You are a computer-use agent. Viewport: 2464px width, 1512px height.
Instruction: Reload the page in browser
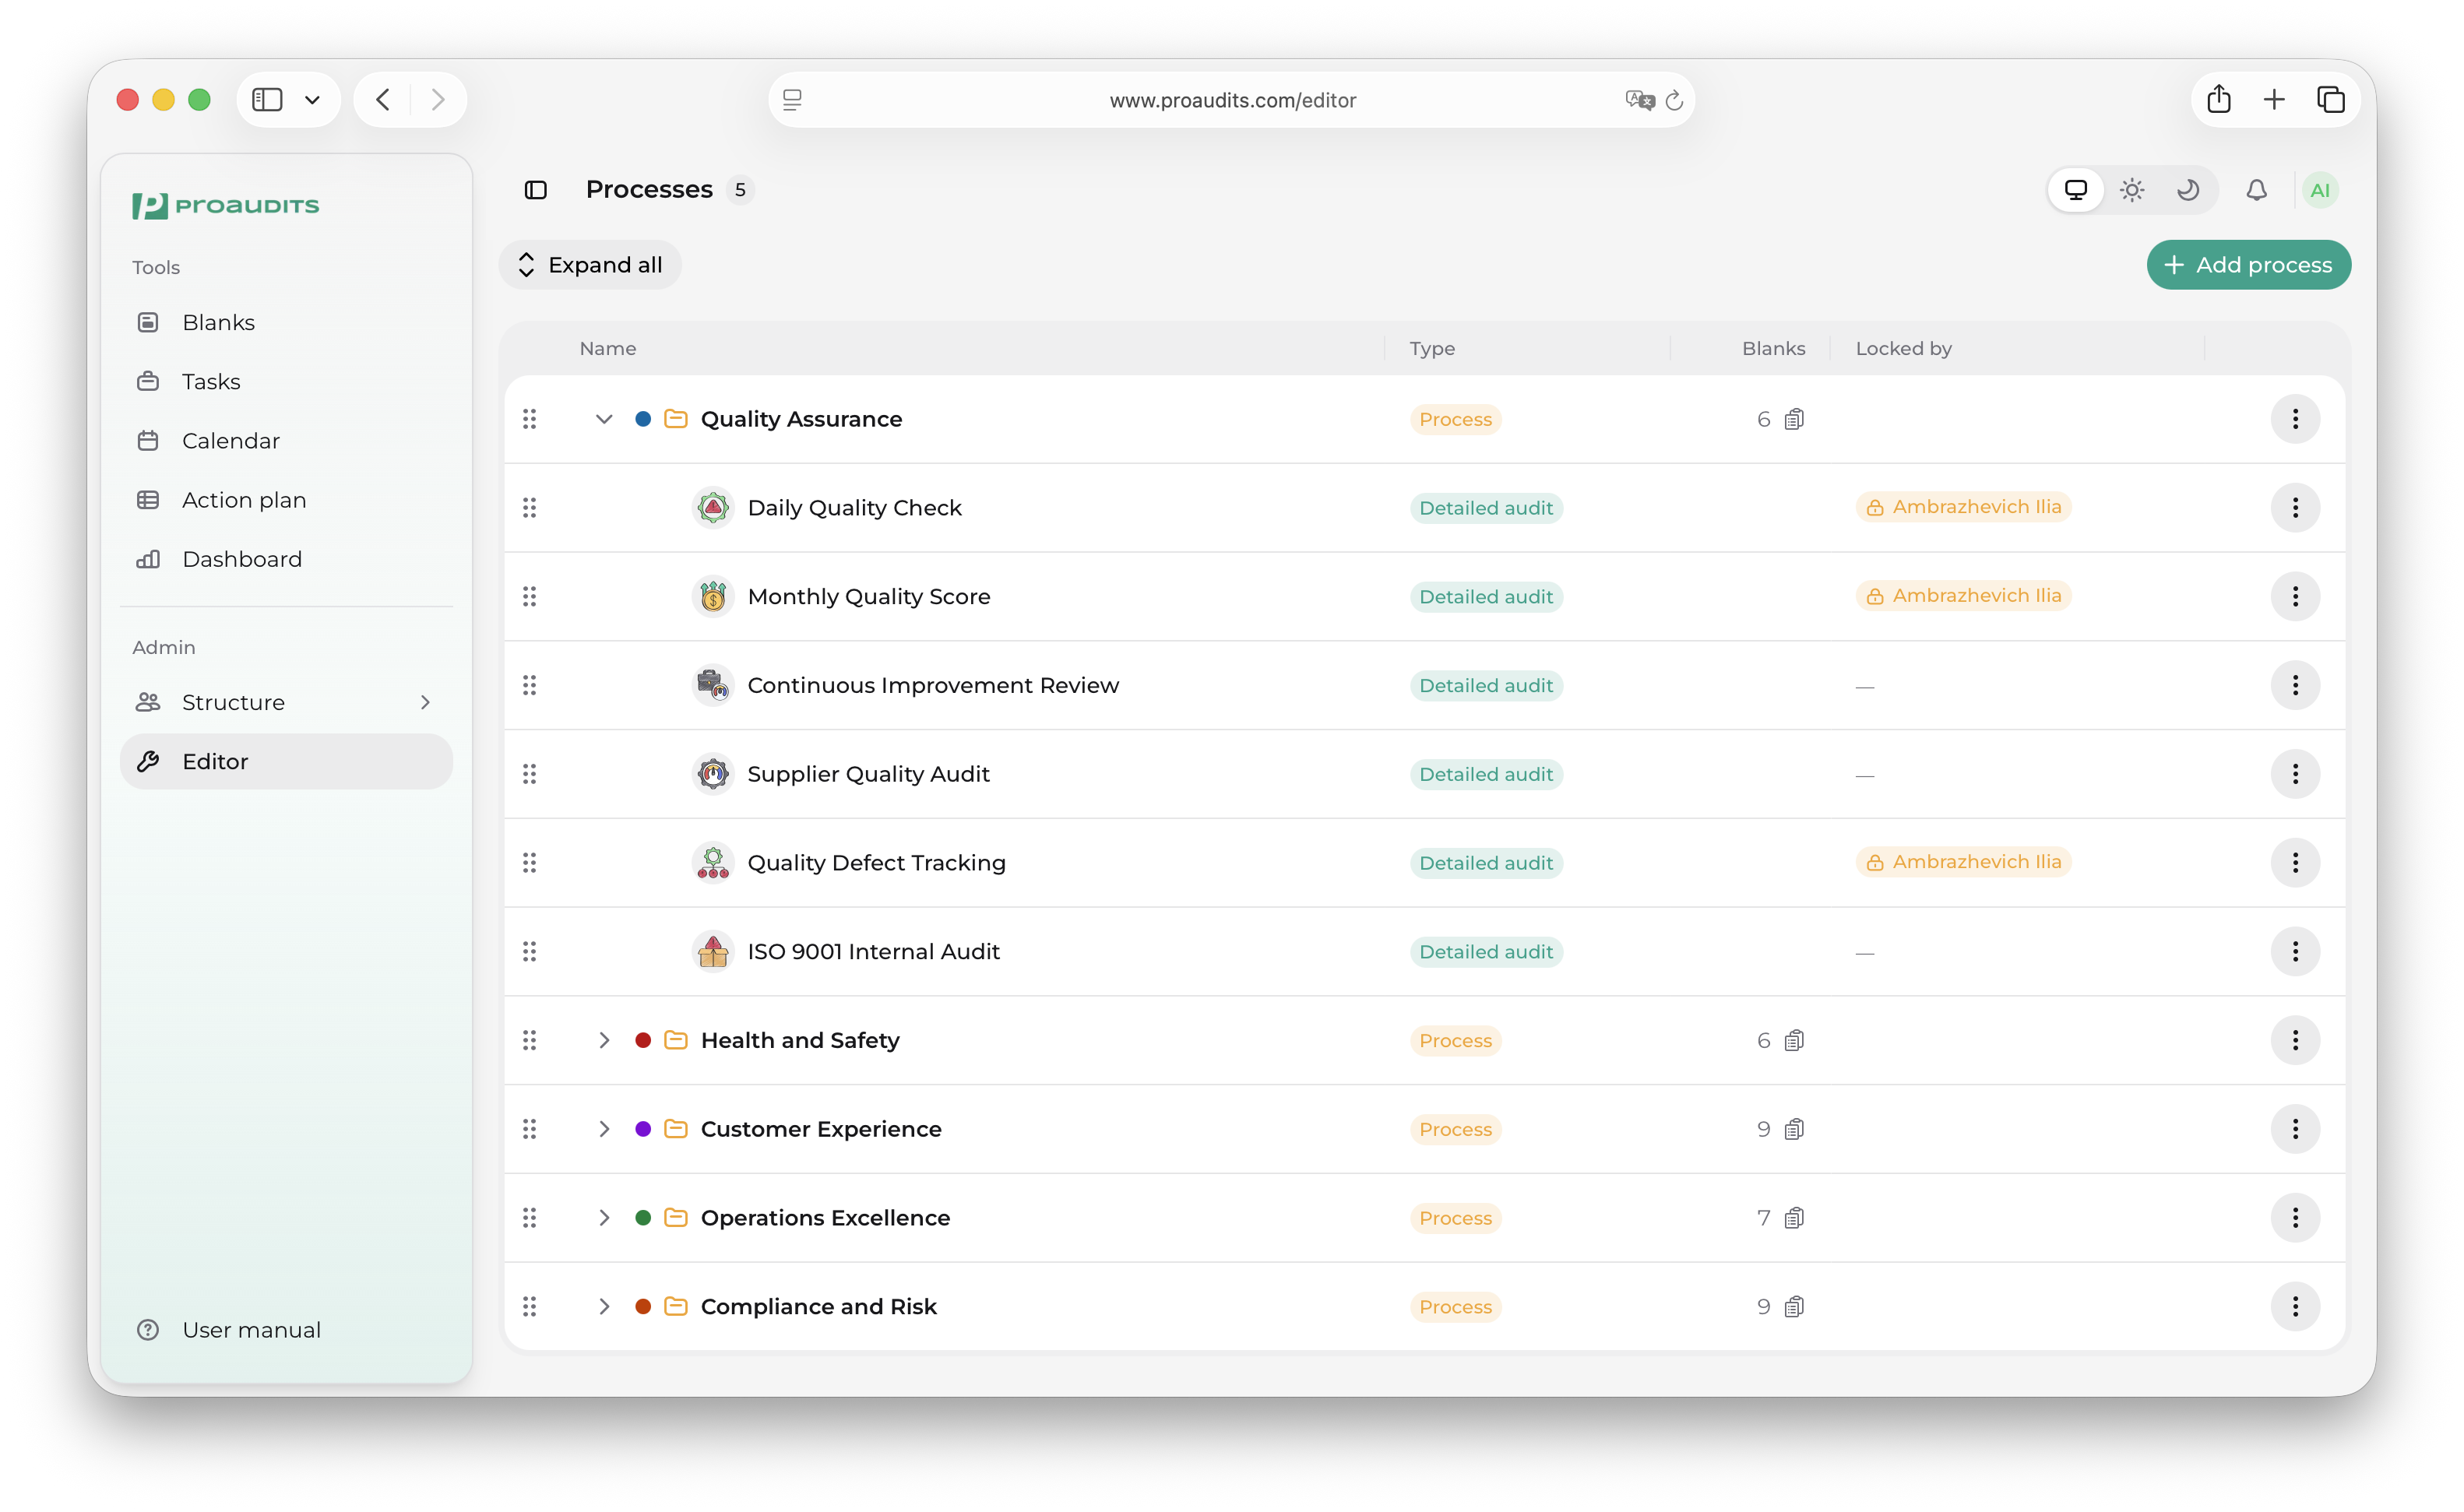pyautogui.click(x=1674, y=100)
